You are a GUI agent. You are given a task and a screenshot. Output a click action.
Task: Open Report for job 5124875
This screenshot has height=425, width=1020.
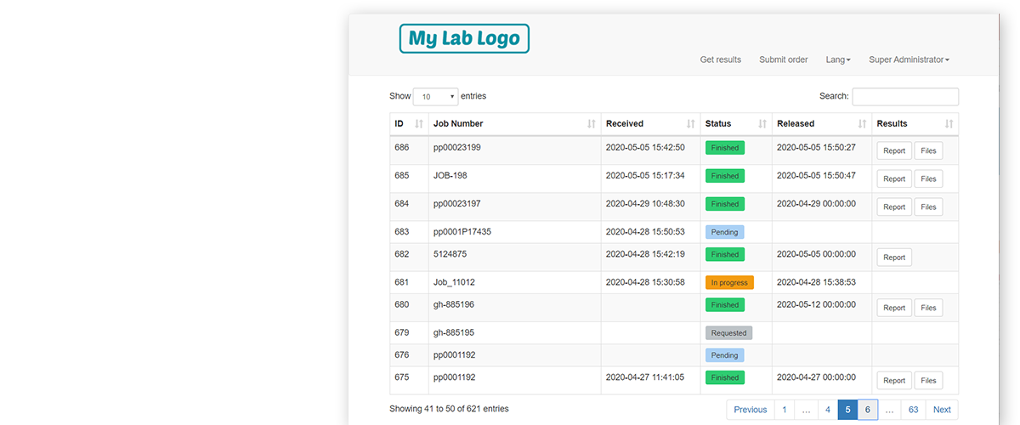[x=894, y=258]
